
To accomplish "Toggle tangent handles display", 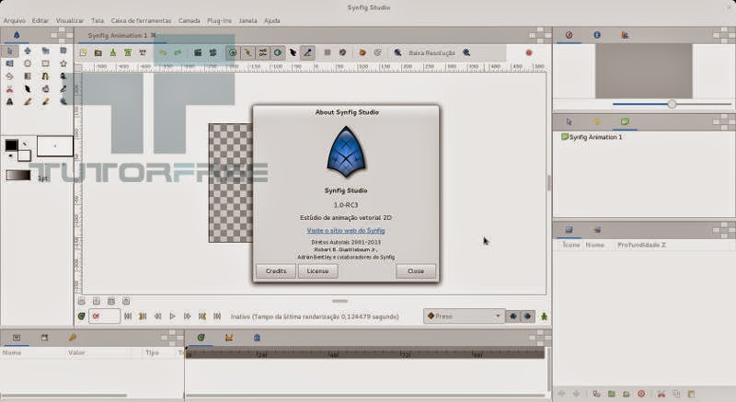I will pos(263,52).
